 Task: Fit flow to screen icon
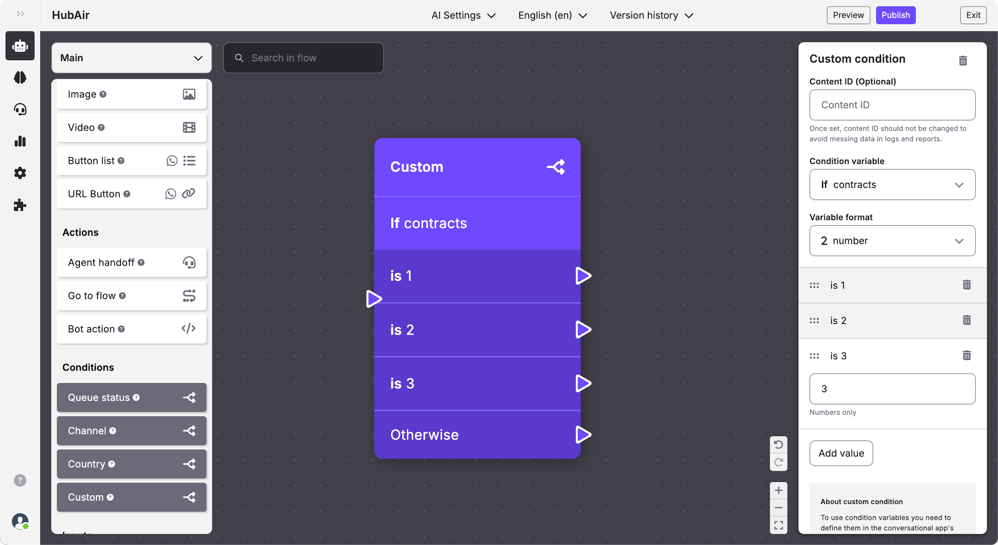(778, 525)
